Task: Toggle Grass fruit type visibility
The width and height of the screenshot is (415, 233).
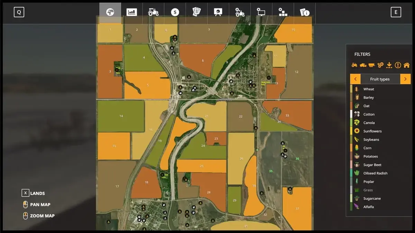Action: tap(368, 190)
